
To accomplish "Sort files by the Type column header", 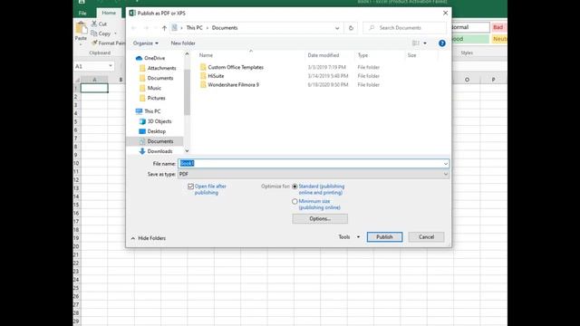I will (x=362, y=55).
